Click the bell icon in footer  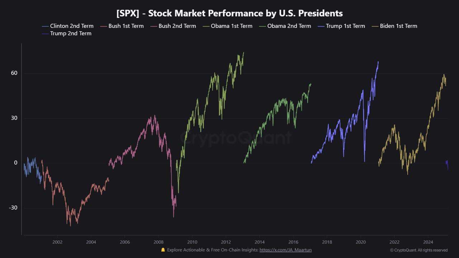163,250
